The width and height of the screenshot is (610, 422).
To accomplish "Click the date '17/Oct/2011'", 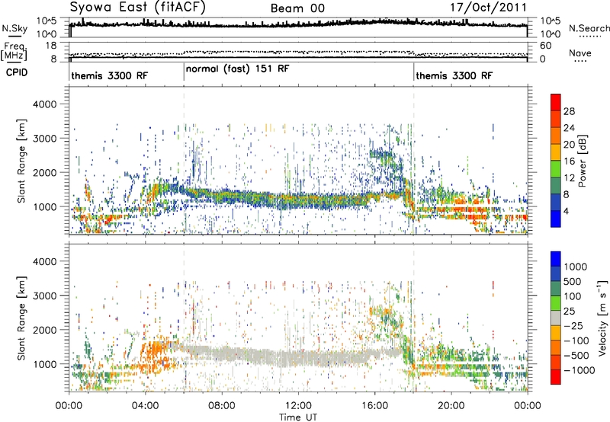I will (489, 8).
